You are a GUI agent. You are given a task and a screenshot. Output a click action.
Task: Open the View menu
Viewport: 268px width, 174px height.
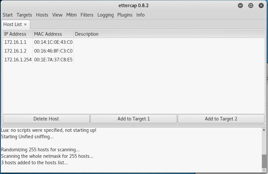pyautogui.click(x=57, y=15)
